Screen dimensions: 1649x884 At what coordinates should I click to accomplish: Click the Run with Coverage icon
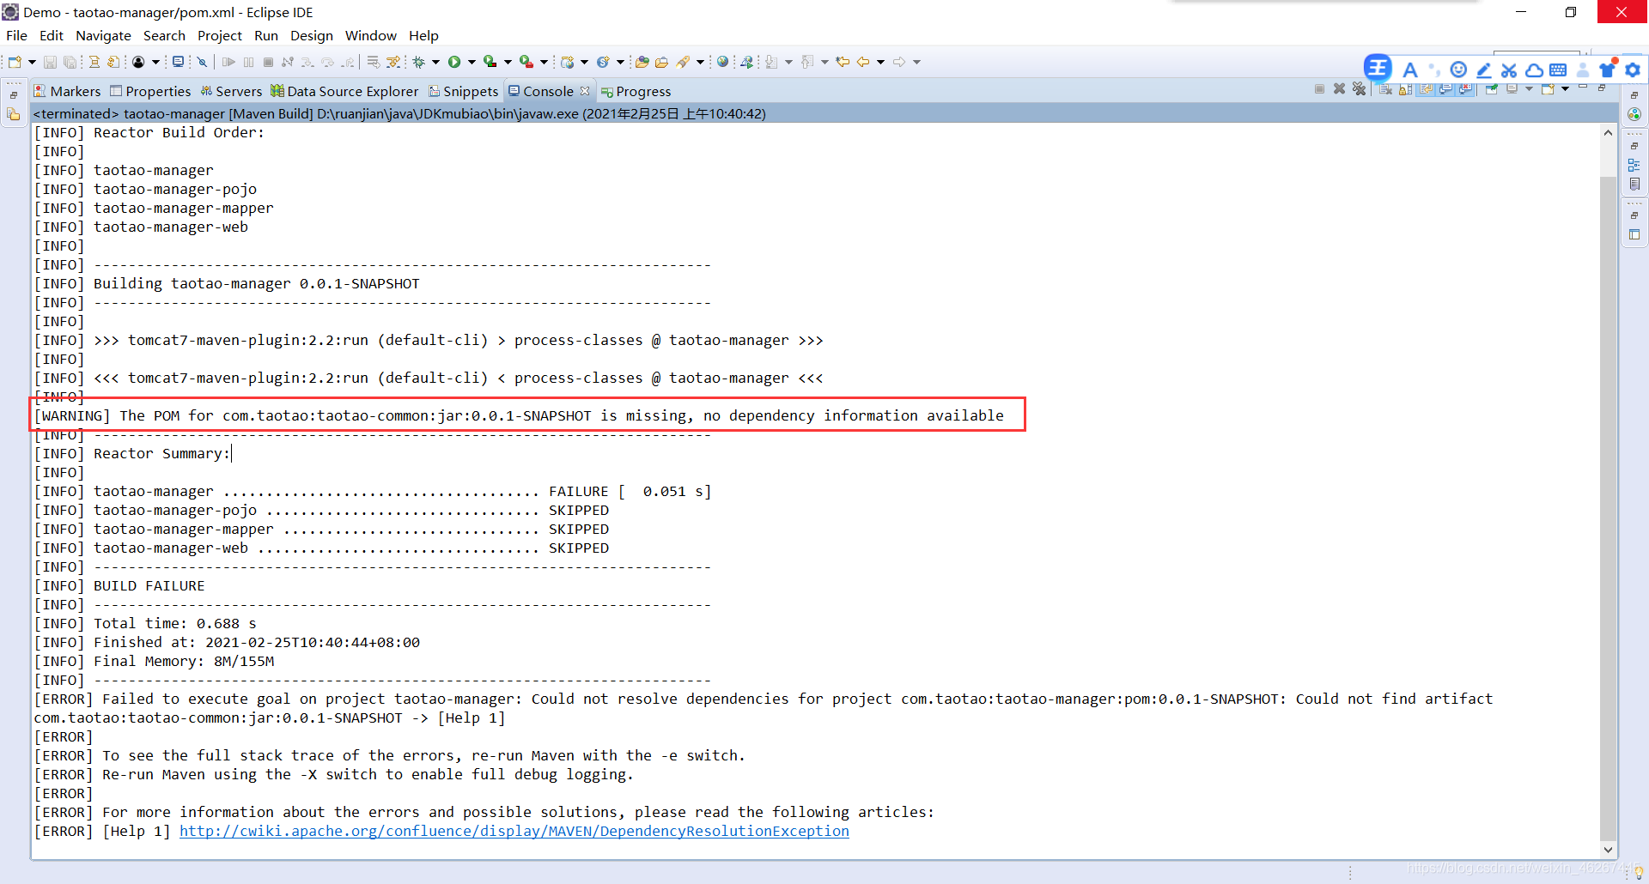tap(490, 62)
